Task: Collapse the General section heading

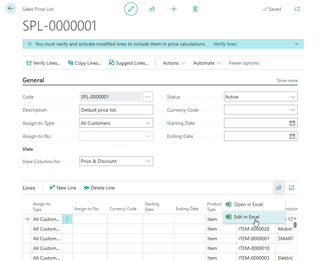Action: (x=33, y=80)
